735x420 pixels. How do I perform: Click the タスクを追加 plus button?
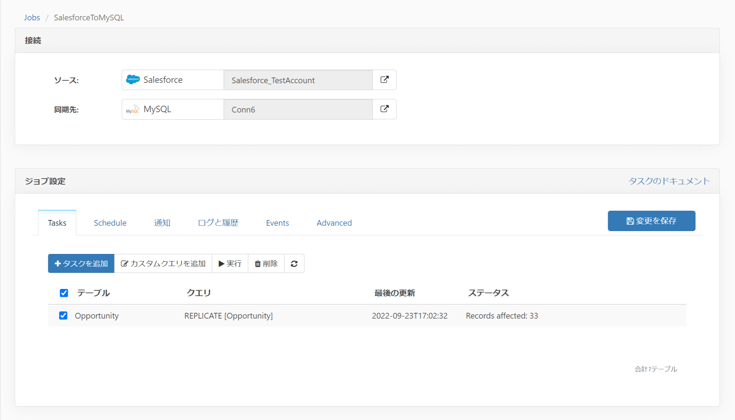[81, 264]
